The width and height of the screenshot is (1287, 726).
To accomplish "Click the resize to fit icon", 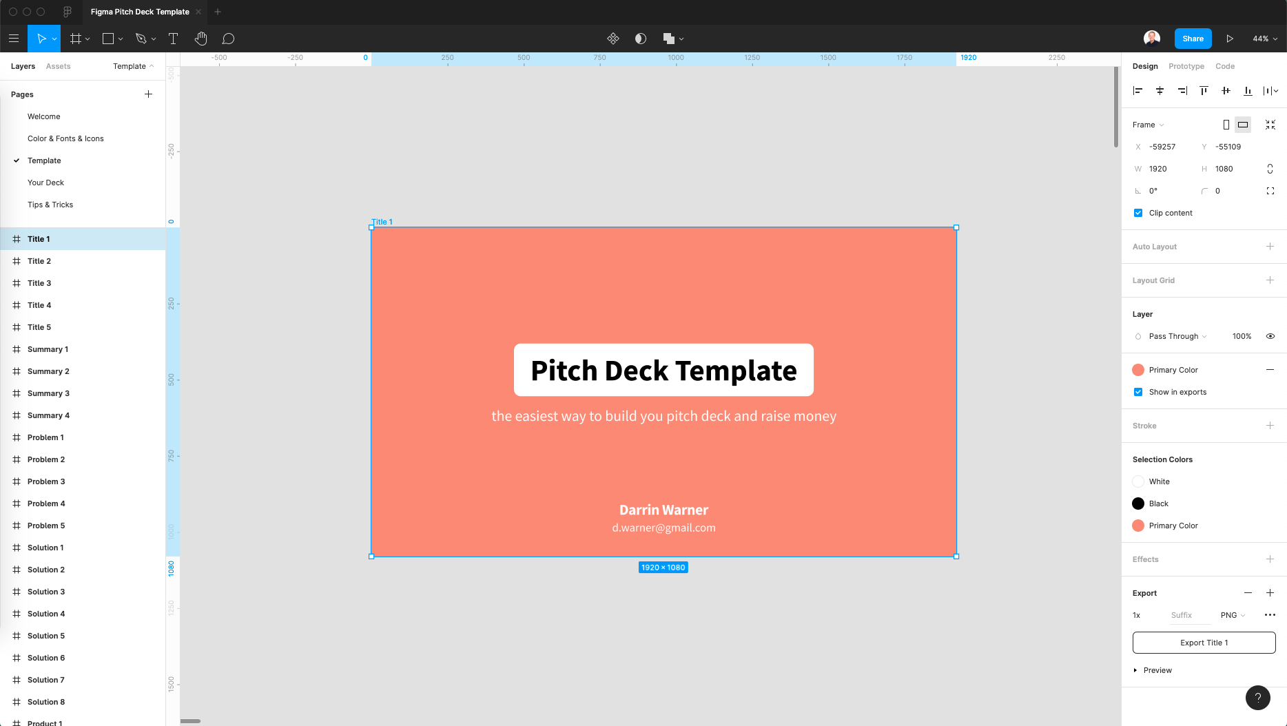I will (1270, 125).
